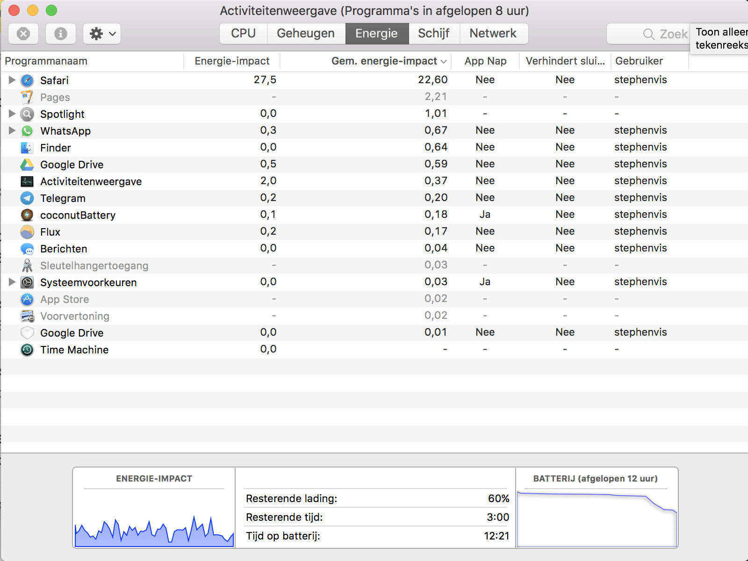Click the Berichten speech bubble icon
This screenshot has width=748, height=561.
(x=27, y=249)
